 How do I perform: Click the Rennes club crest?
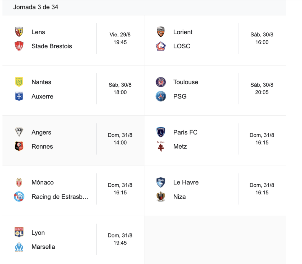(19, 146)
